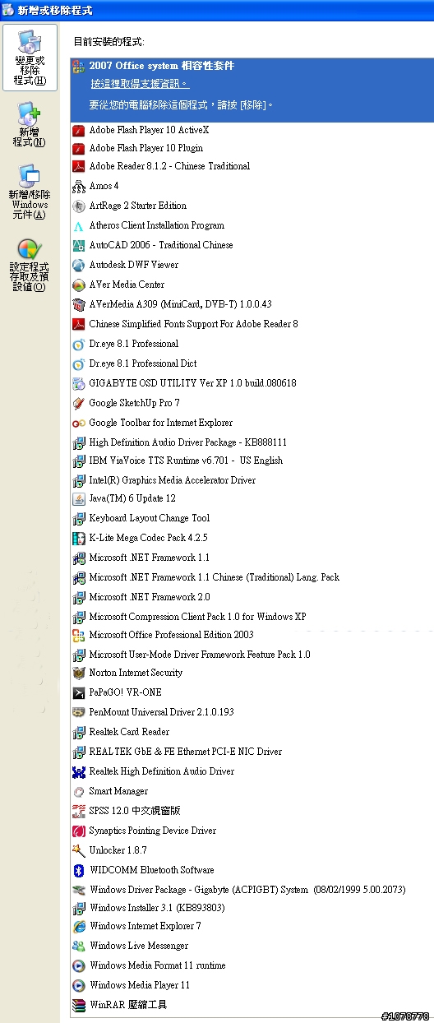Screen dimensions: 434x1023
Task: Select the Microsoft .NET Framework 2.0 row
Action: point(252,597)
